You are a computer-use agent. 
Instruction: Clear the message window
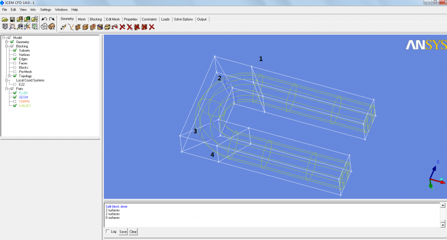point(133,232)
